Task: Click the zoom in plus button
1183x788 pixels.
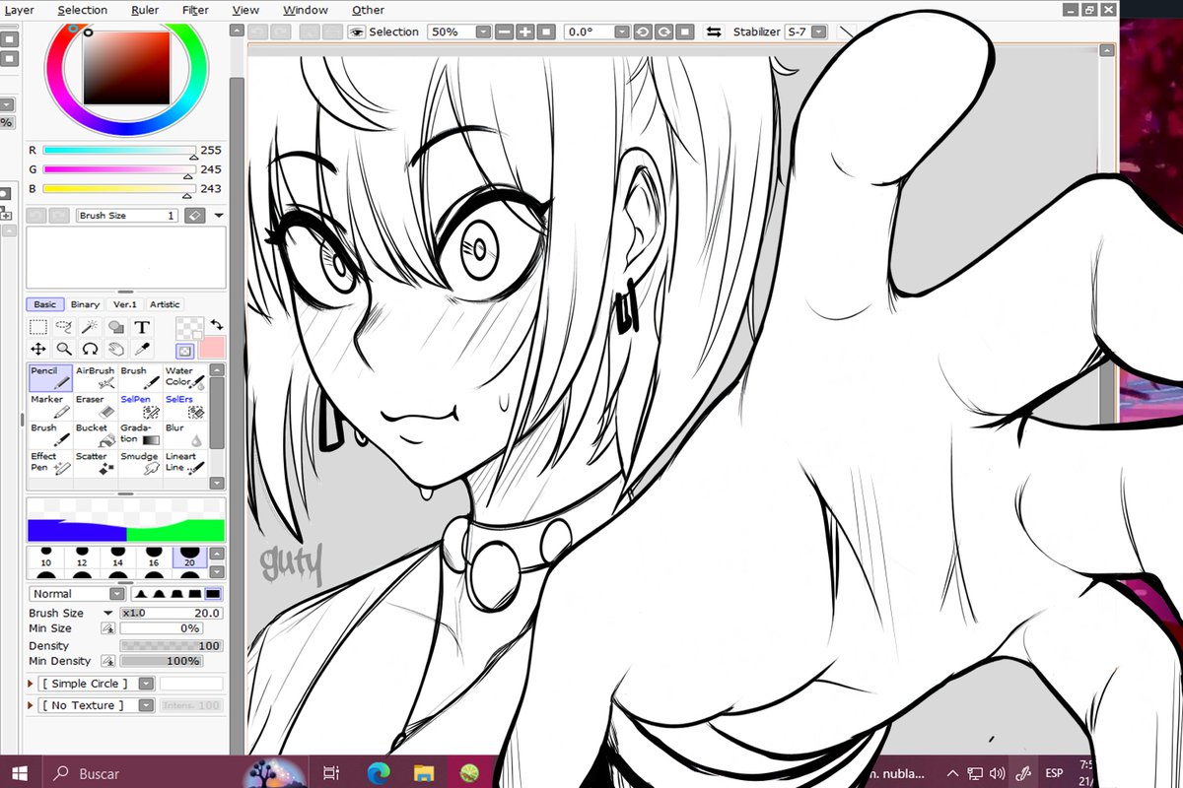Action: click(525, 32)
